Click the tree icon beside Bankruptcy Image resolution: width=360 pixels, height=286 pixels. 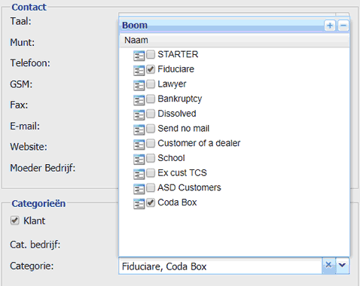tap(139, 100)
